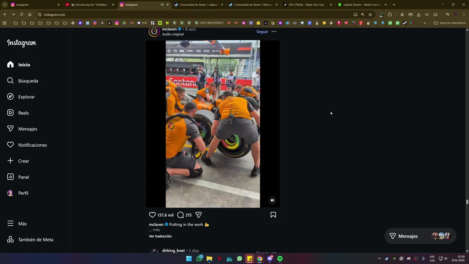Open Panel dashboard in sidebar
Screen dimensions: 469x264
pos(18,177)
